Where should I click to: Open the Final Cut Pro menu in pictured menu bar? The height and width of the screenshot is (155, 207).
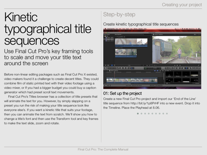click(111, 29)
